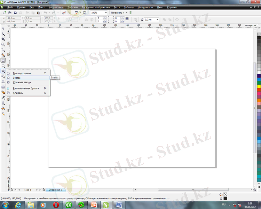
Task: Click the Undo arrow
Action: (46, 13)
